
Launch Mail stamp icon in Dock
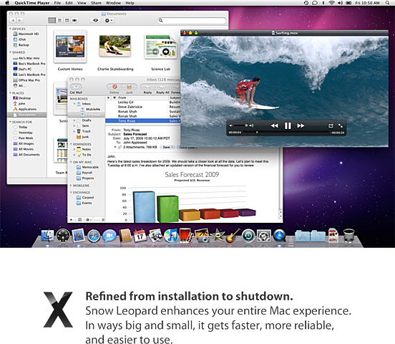(x=78, y=236)
